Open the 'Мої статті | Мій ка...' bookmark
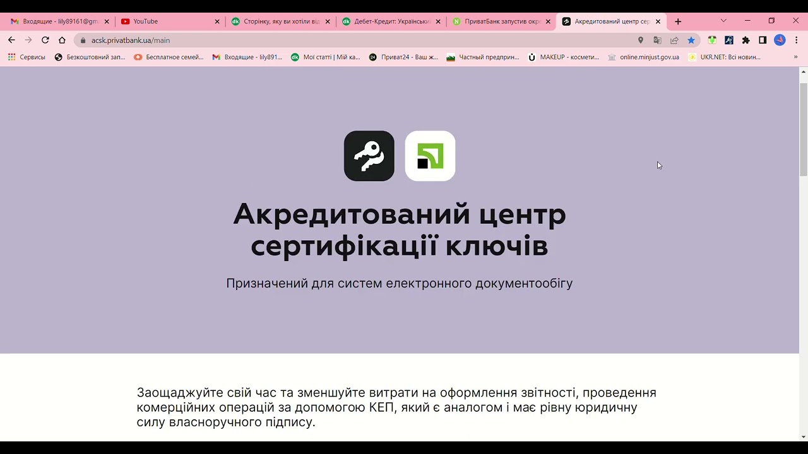 click(326, 57)
